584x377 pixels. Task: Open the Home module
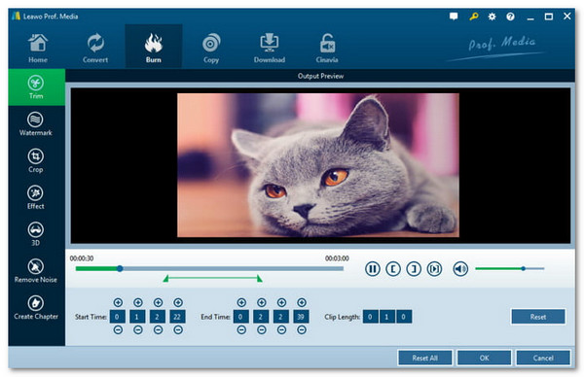[38, 48]
